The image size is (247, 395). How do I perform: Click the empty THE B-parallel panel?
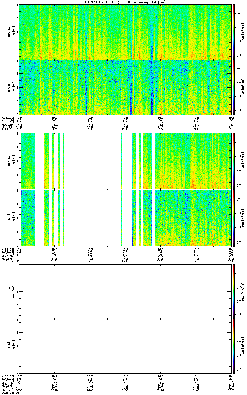point(125,346)
